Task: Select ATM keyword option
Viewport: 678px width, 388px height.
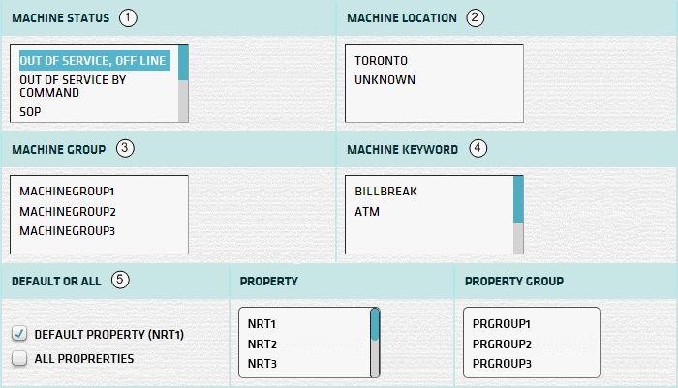Action: click(x=366, y=211)
